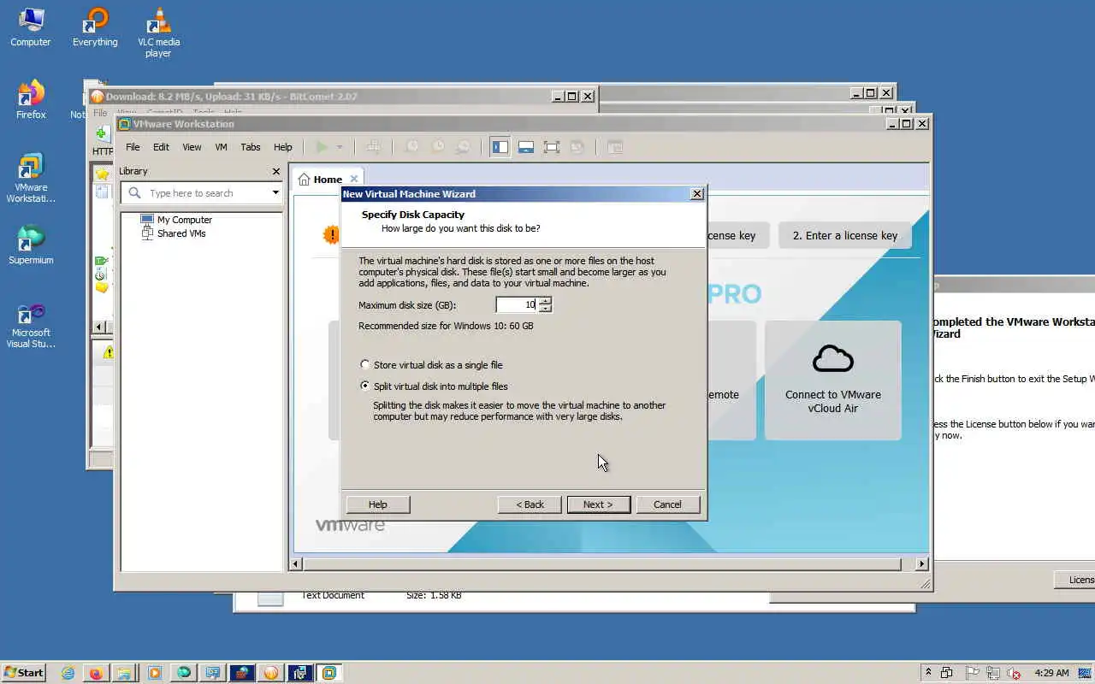Click the VMware Workstation taskbar button

(x=328, y=673)
